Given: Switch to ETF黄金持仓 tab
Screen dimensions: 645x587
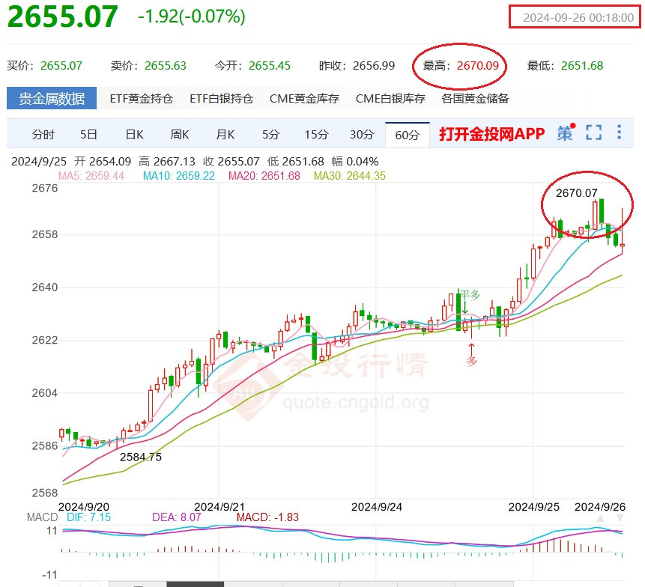Looking at the screenshot, I should (x=141, y=99).
